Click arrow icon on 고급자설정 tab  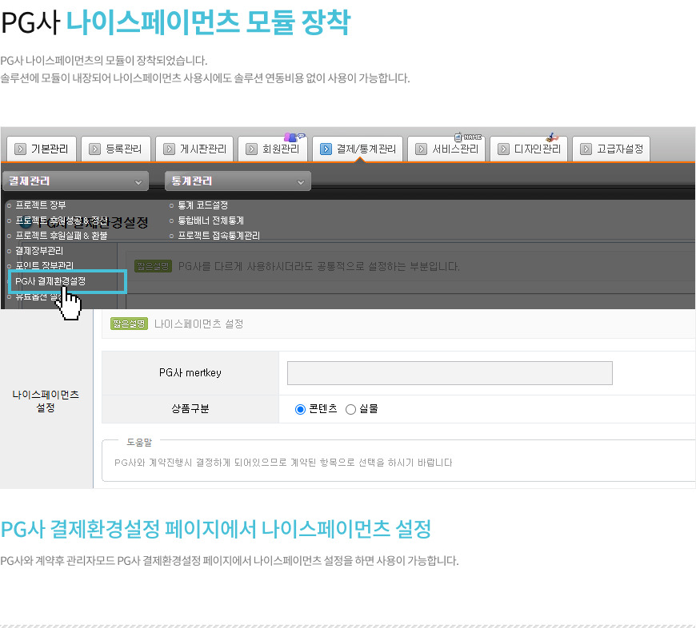click(586, 149)
